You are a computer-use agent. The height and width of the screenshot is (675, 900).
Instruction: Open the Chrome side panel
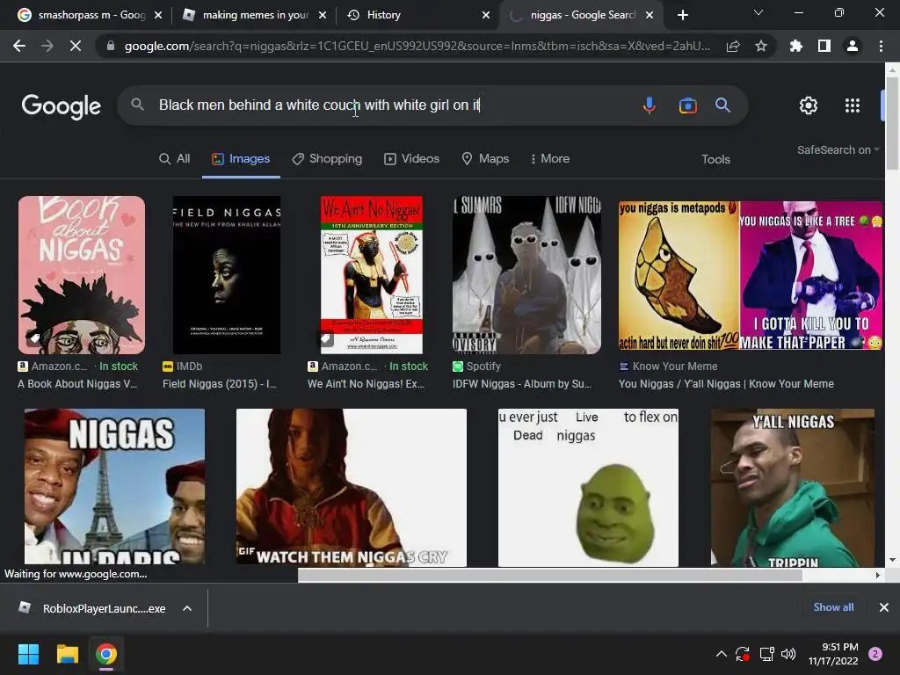tap(824, 46)
